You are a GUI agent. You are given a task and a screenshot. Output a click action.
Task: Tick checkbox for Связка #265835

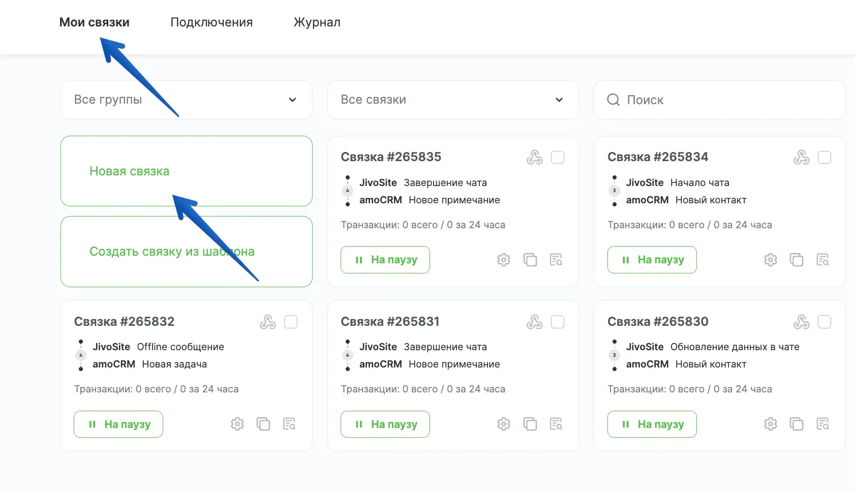coord(558,158)
